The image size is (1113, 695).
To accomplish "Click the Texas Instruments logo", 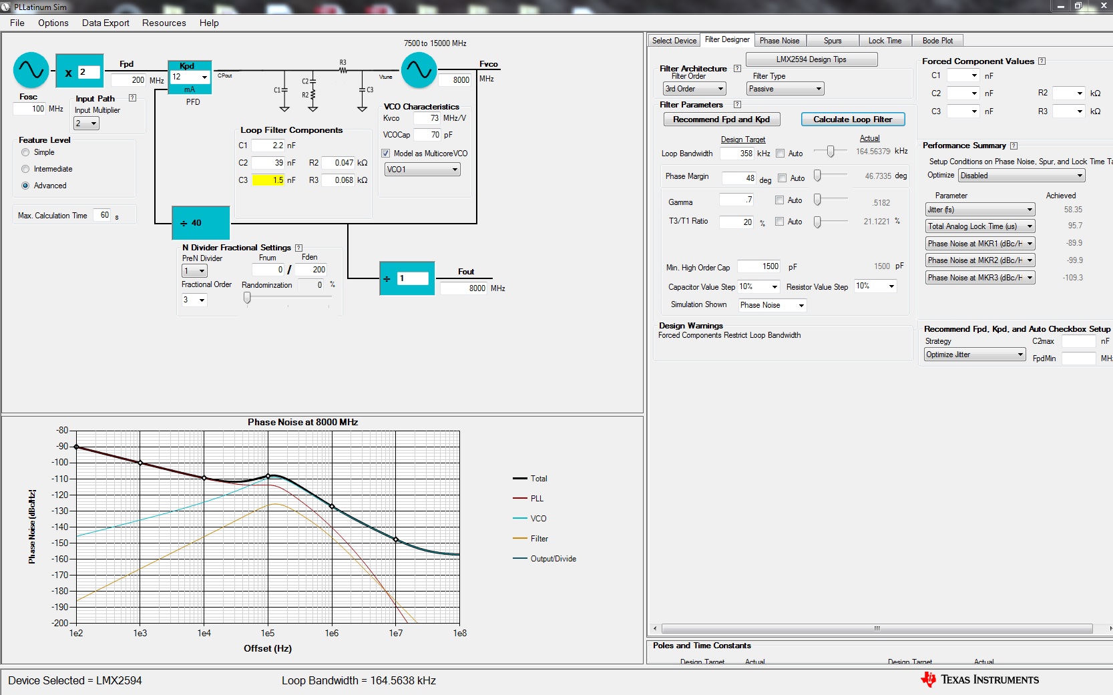I will pos(979,680).
